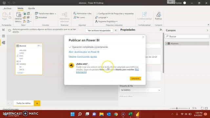
Task: Select the APELLIDOS field in Alumnos card
Action: 23,50
